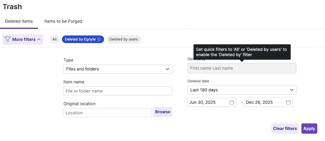Collapse the More filters chevron
The height and width of the screenshot is (141, 325).
tap(39, 40)
